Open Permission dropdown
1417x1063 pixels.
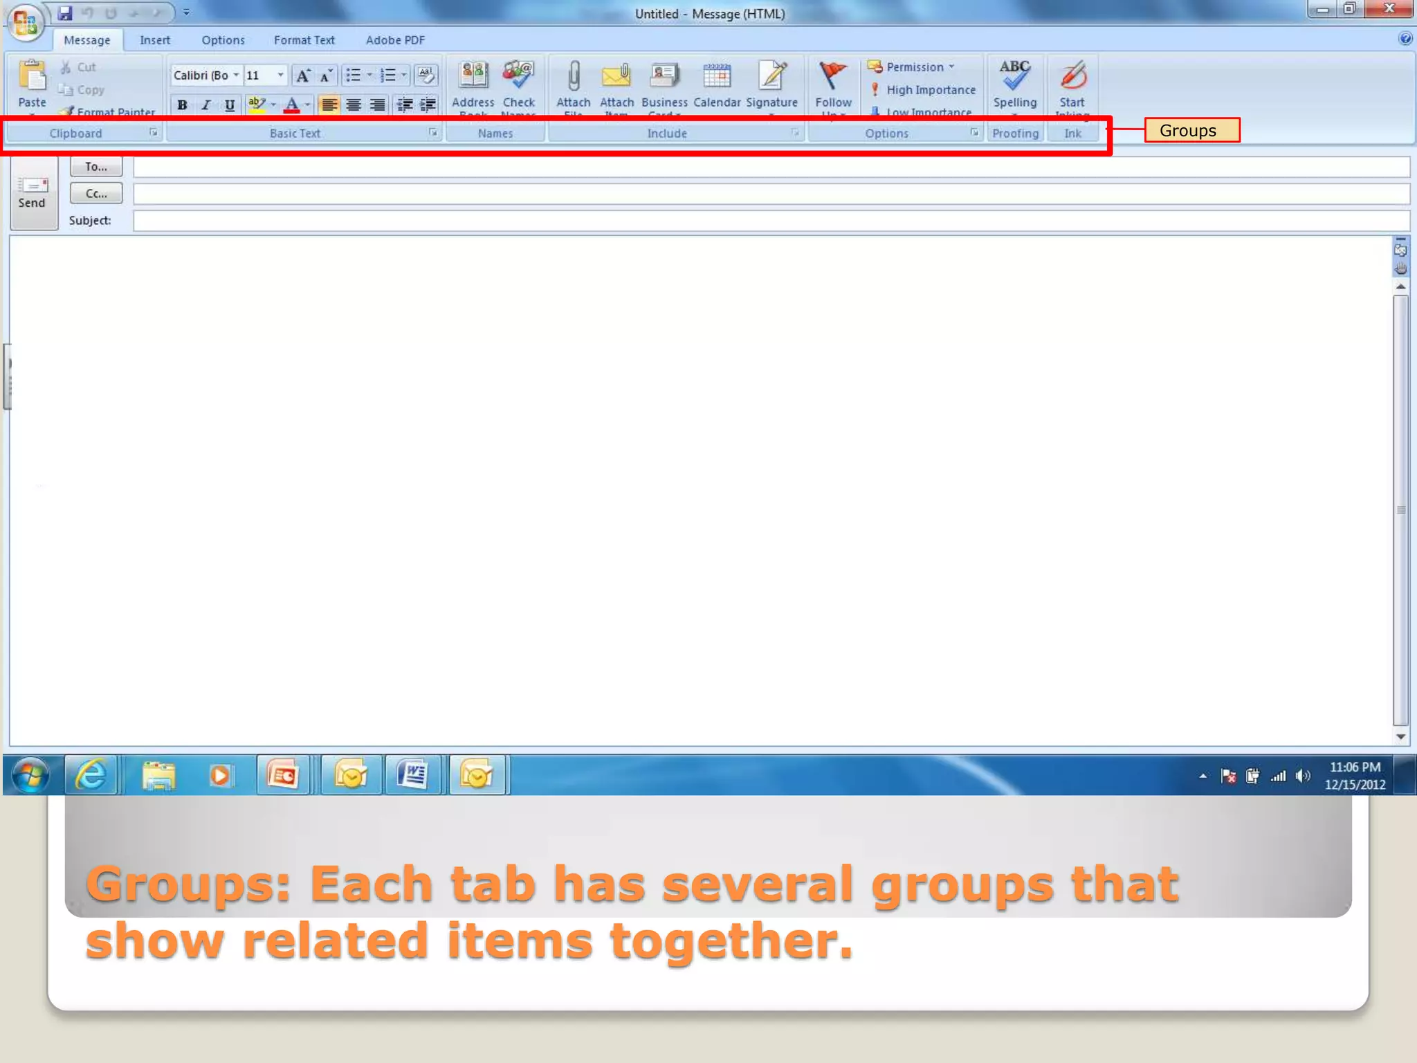pos(911,67)
